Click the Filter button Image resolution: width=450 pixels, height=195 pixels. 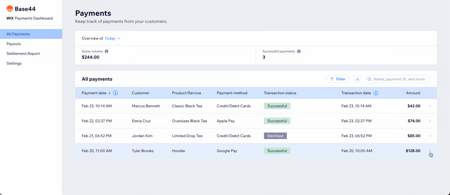pos(338,79)
